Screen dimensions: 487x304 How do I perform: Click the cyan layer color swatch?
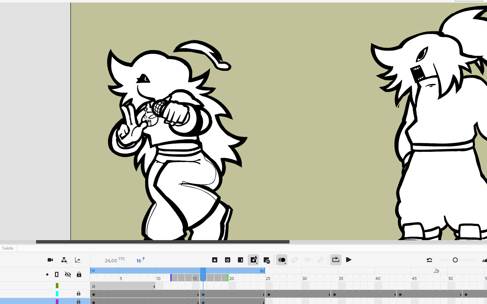click(57, 293)
